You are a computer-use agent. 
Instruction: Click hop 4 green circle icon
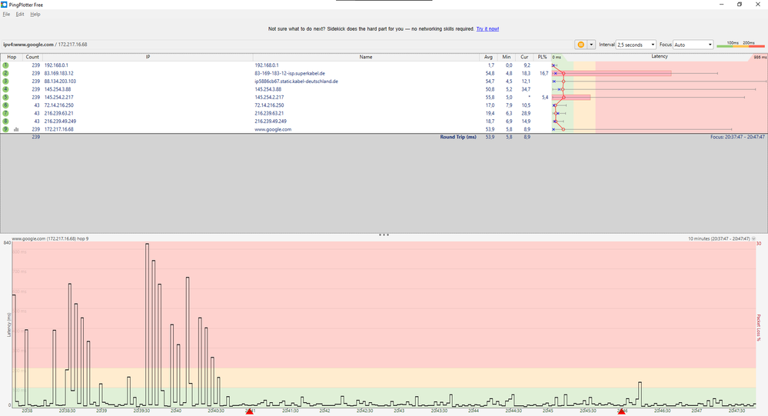[5, 89]
